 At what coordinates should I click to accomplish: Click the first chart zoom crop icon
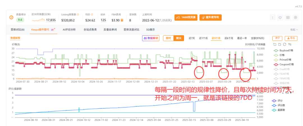coord(275,44)
